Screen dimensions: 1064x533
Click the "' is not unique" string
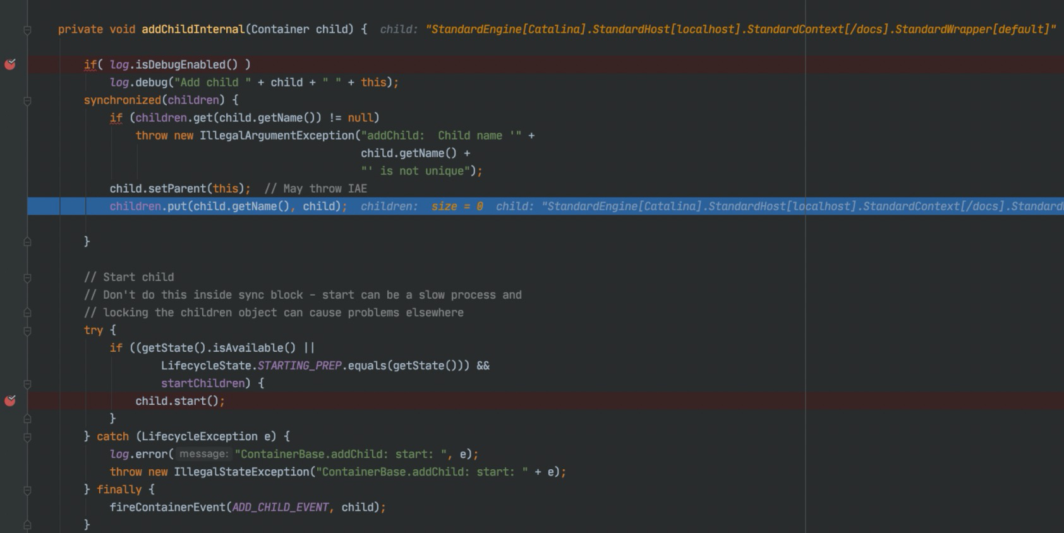(x=415, y=171)
